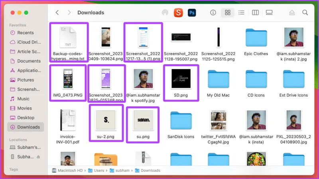Select the salad plate image thumbnail
Image resolution: width=319 pixels, height=179 pixels.
tap(256, 159)
